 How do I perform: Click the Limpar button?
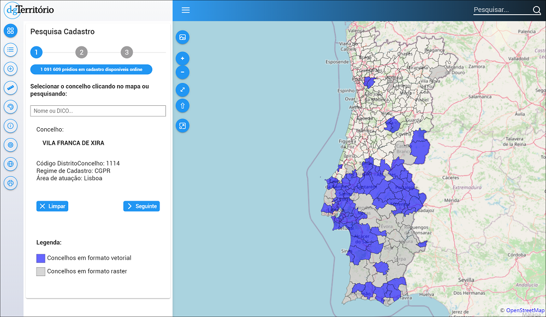pos(52,206)
